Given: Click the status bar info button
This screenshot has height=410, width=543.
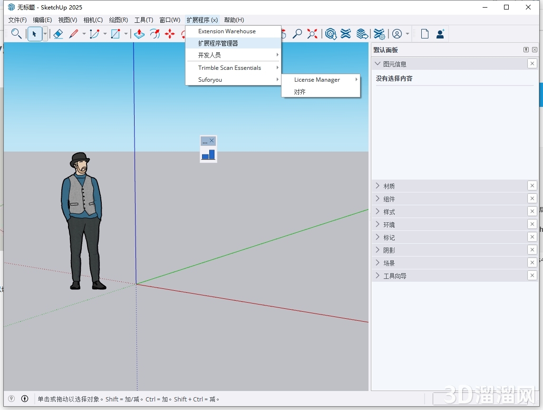Looking at the screenshot, I should 24,399.
